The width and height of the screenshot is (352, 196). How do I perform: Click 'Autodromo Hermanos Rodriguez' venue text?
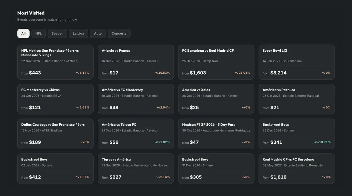[x=226, y=131]
